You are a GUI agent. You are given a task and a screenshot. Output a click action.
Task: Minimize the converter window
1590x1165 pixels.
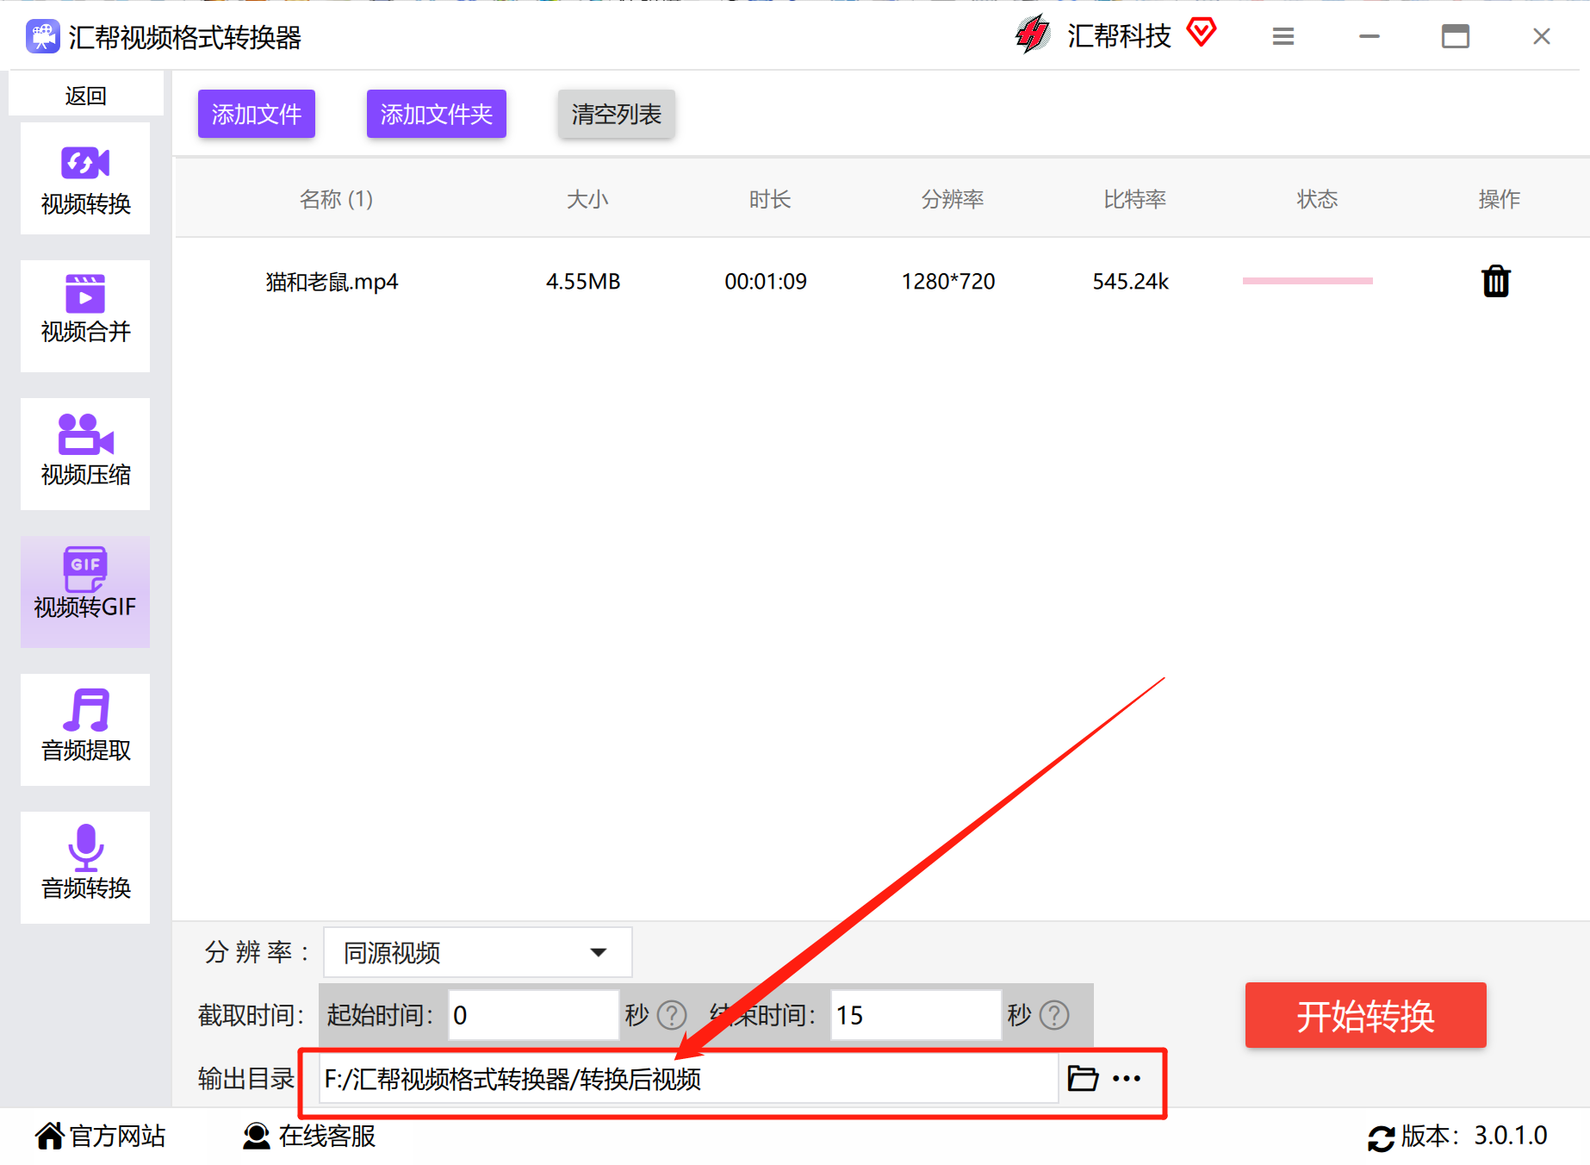(x=1370, y=36)
